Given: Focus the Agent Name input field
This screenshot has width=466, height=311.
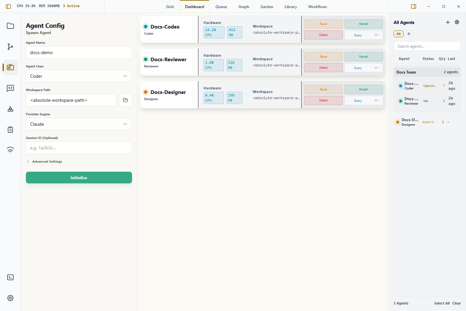Looking at the screenshot, I should click(x=79, y=52).
